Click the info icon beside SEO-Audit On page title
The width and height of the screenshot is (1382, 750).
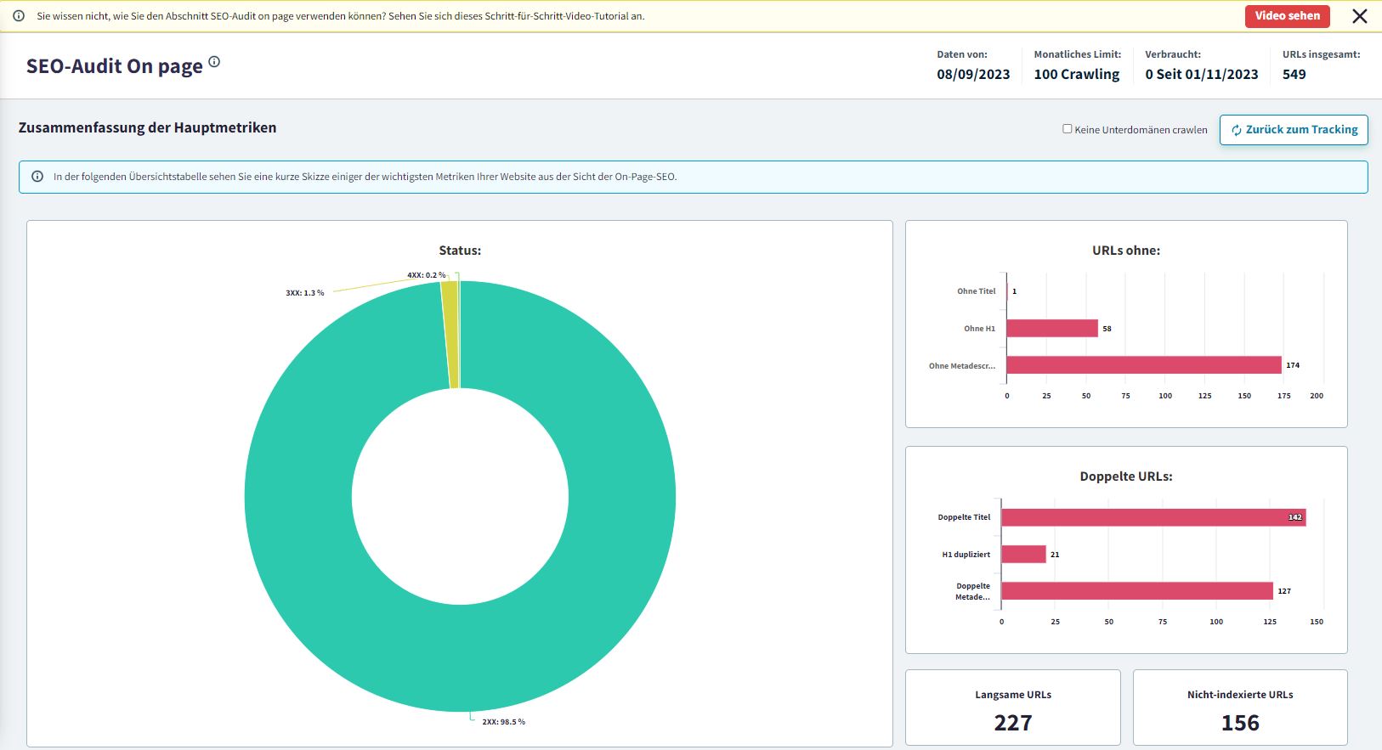[x=214, y=62]
